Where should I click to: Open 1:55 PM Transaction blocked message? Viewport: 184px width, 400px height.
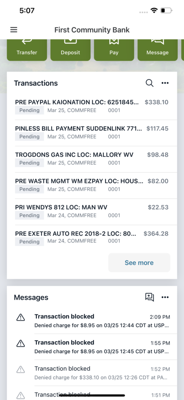[x=92, y=347]
